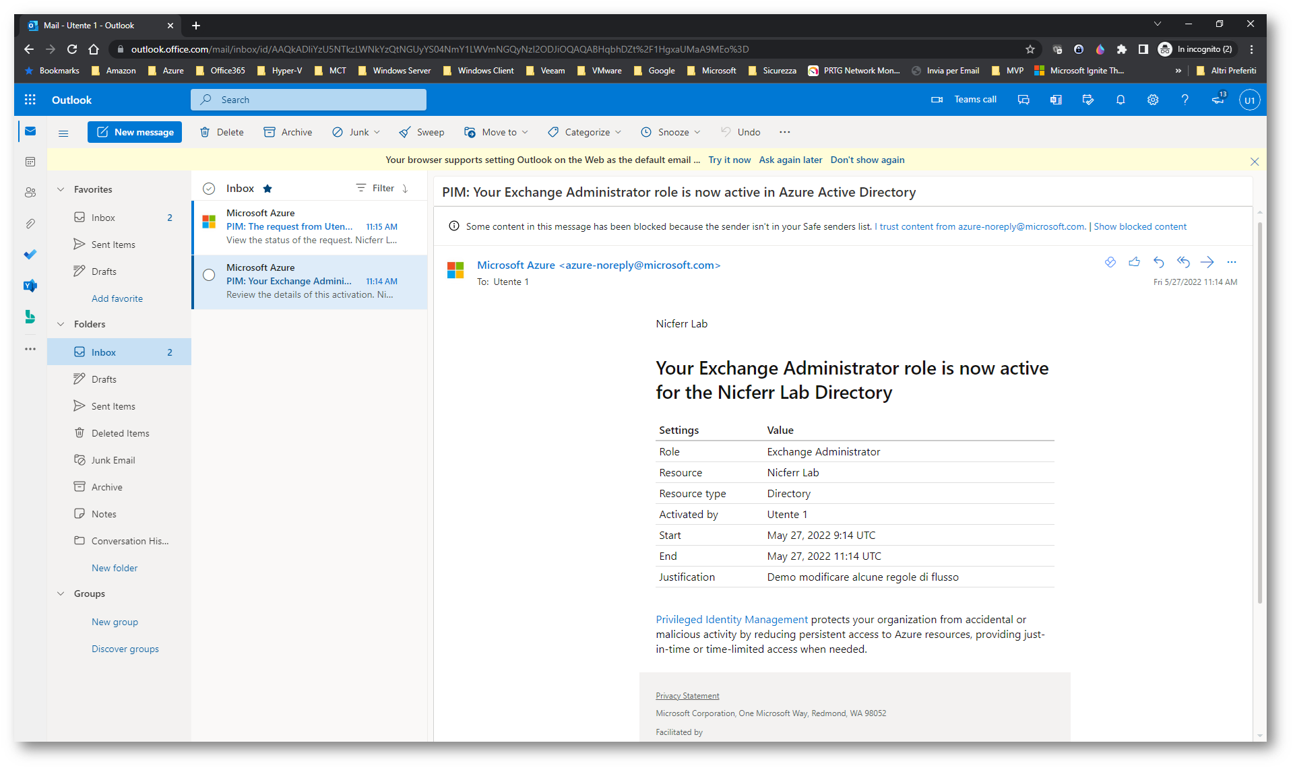The image size is (1295, 770).
Task: Open the Junk dropdown arrow
Action: pyautogui.click(x=377, y=132)
